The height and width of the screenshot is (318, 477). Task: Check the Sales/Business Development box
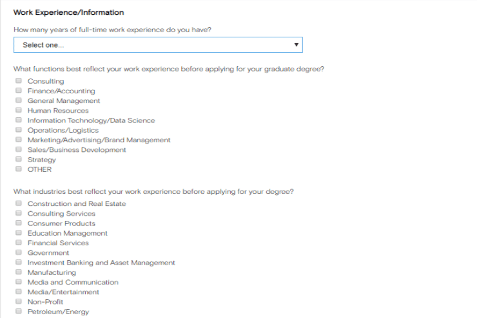tap(19, 149)
